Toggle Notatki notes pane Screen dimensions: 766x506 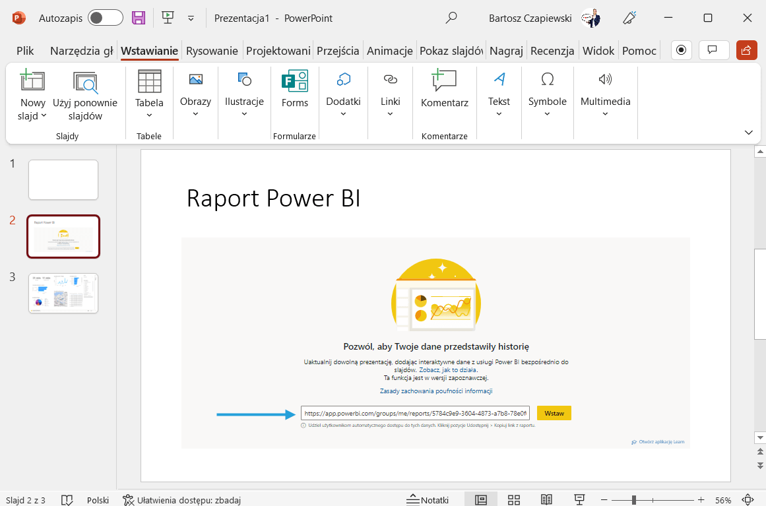point(428,499)
